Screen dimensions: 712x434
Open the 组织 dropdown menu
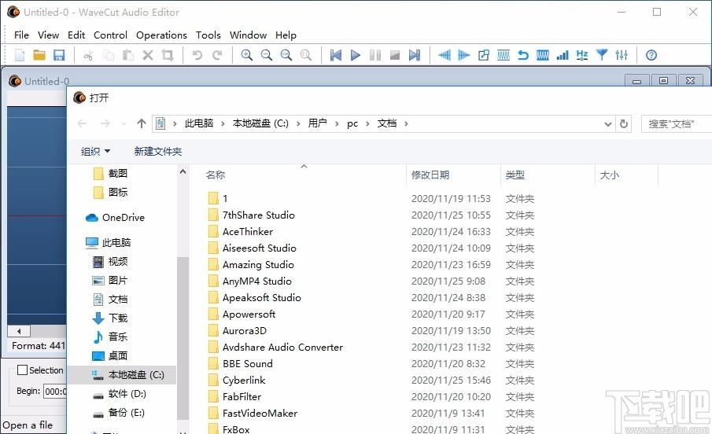95,151
